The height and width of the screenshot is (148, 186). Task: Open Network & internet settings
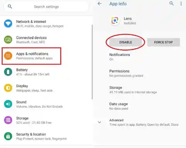point(46,24)
